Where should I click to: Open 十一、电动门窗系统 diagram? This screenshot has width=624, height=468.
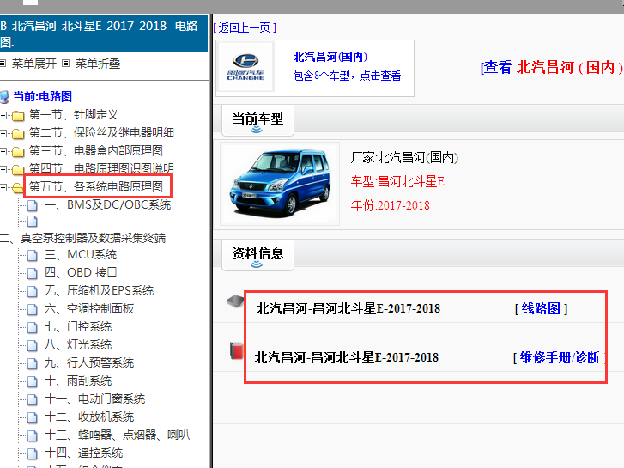[94, 398]
